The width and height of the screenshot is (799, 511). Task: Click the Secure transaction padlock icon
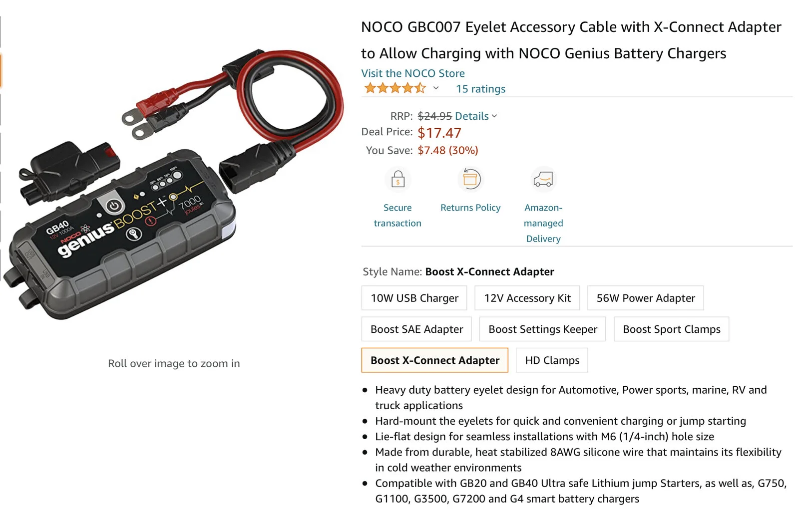coord(398,179)
